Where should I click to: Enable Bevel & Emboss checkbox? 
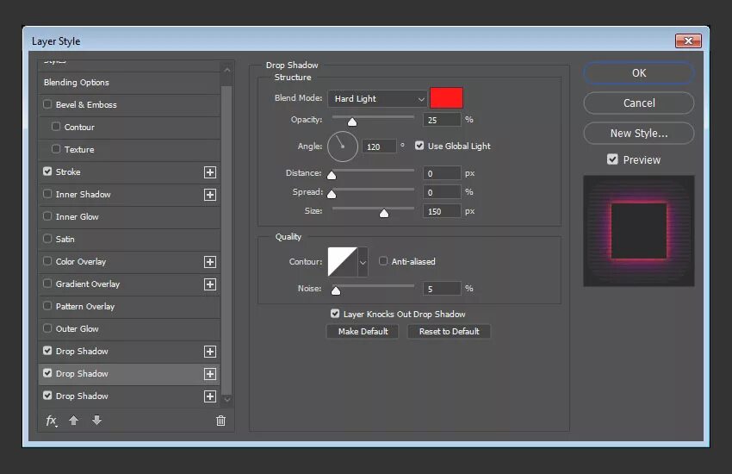click(x=47, y=103)
